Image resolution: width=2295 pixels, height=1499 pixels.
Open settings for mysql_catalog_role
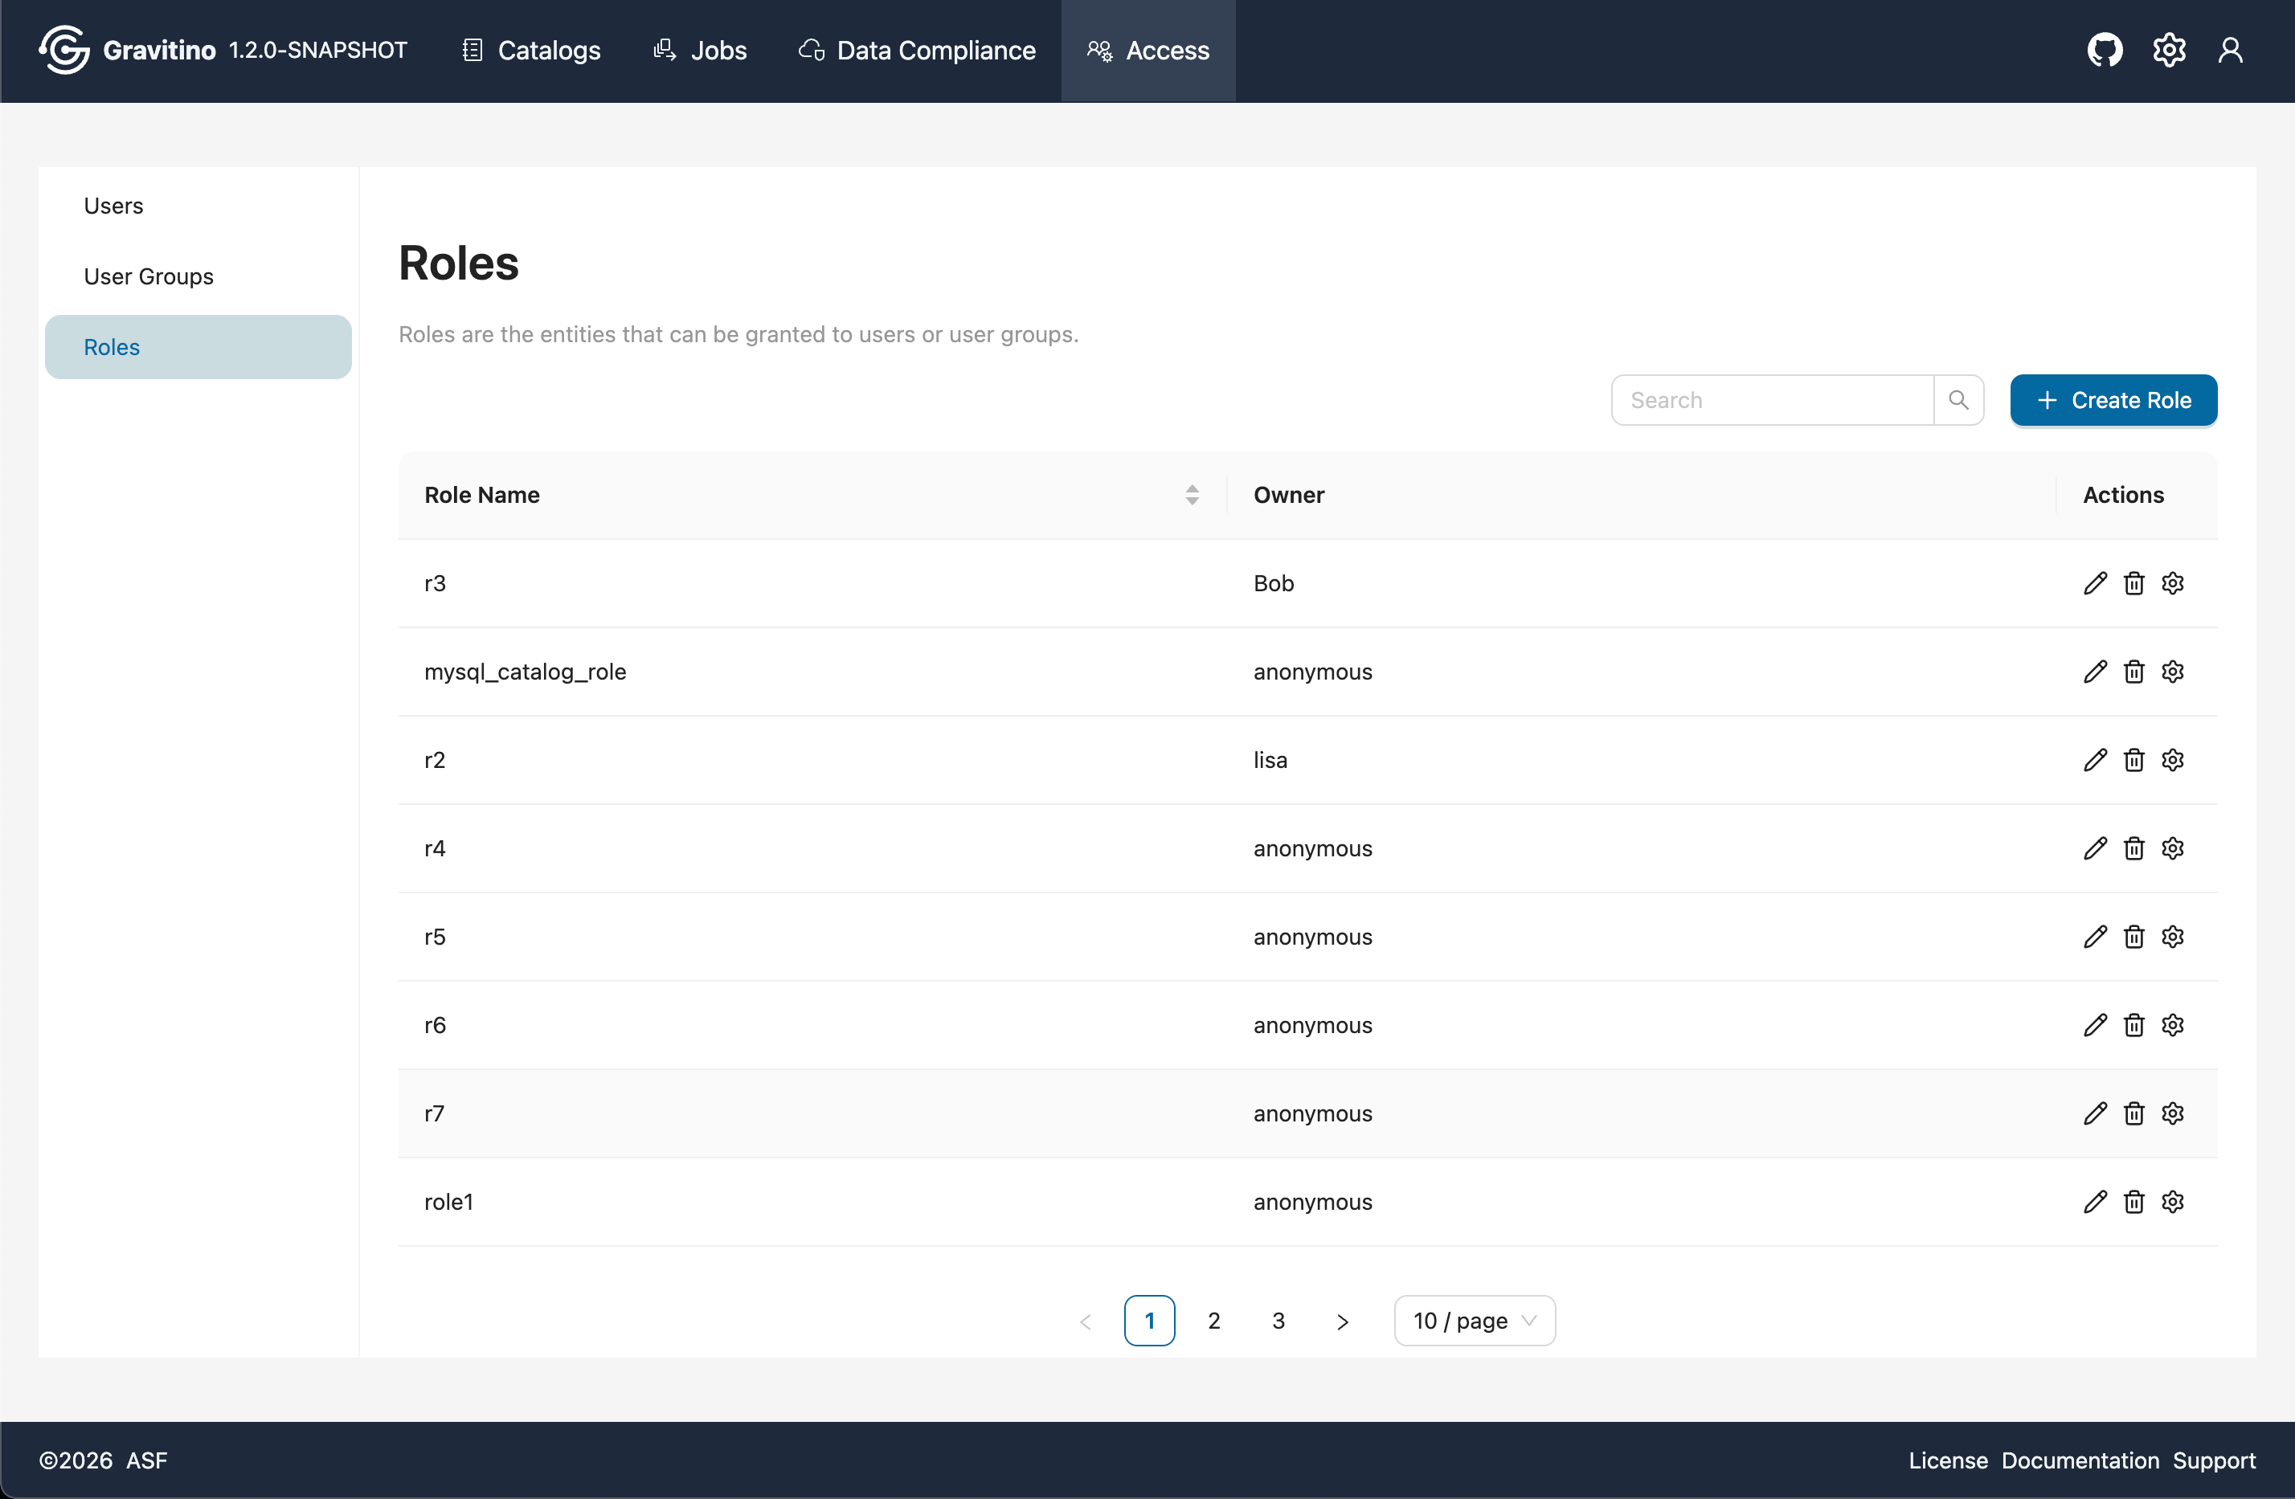pos(2173,671)
